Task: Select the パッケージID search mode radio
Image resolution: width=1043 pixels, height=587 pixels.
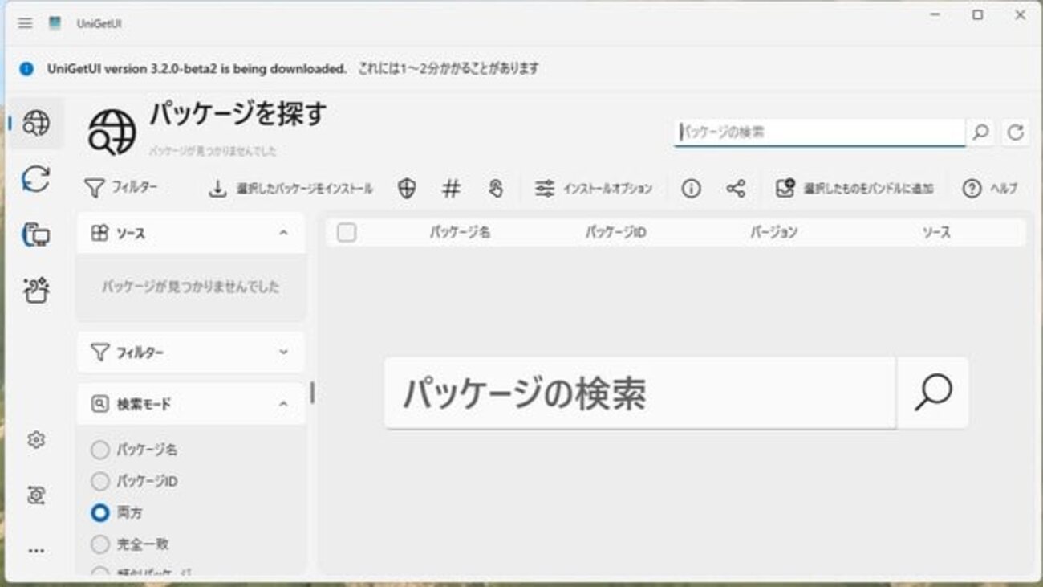Action: [x=100, y=481]
